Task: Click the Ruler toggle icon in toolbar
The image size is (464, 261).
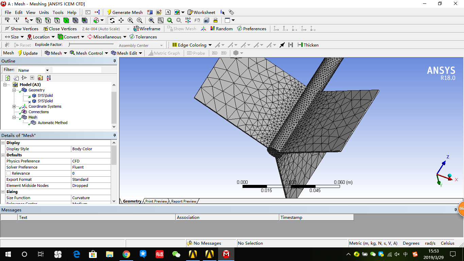Action: pos(215,20)
